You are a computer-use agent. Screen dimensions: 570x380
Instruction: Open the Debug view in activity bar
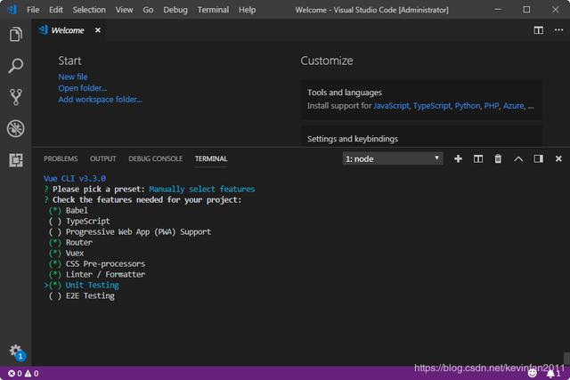(x=16, y=128)
